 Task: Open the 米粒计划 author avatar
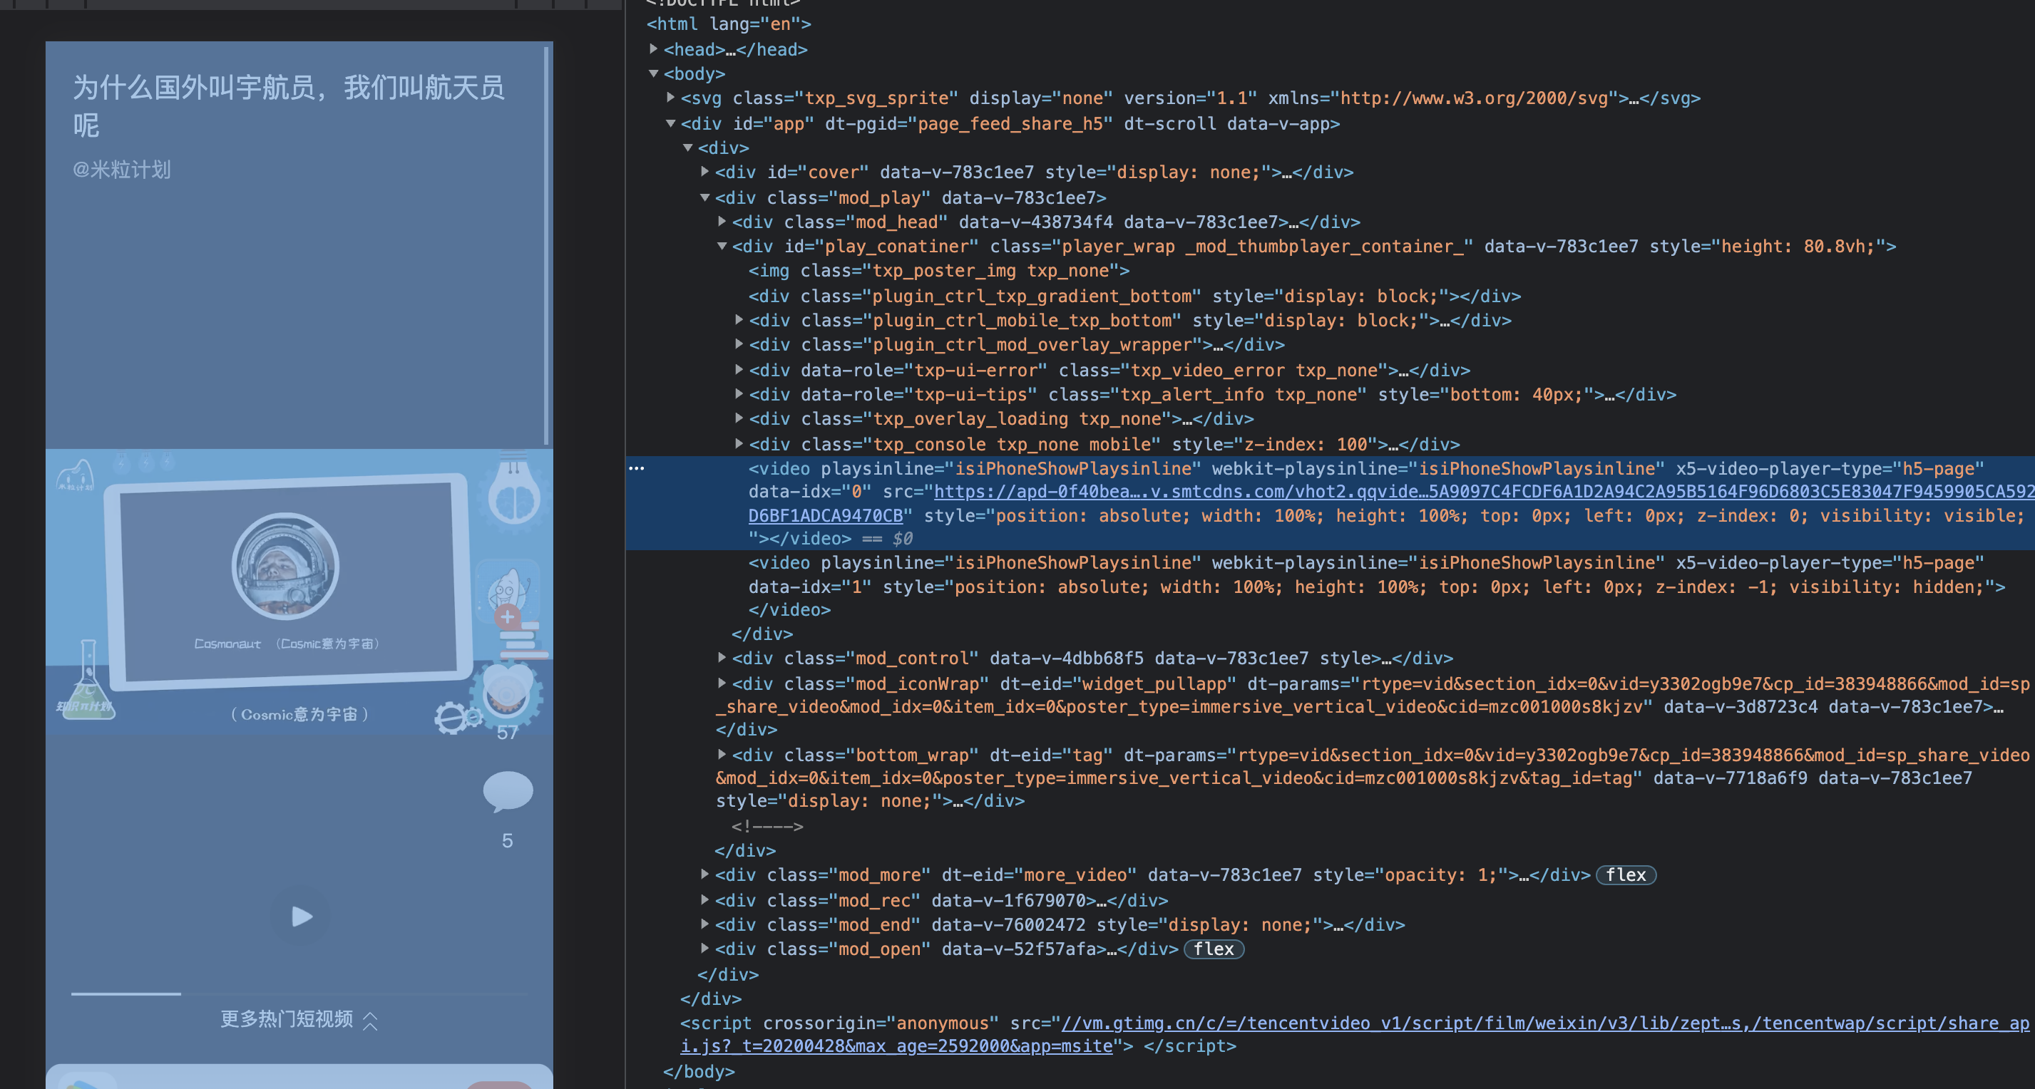[508, 591]
